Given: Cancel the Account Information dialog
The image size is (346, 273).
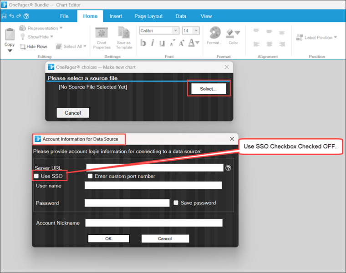Looking at the screenshot, I should 165,238.
